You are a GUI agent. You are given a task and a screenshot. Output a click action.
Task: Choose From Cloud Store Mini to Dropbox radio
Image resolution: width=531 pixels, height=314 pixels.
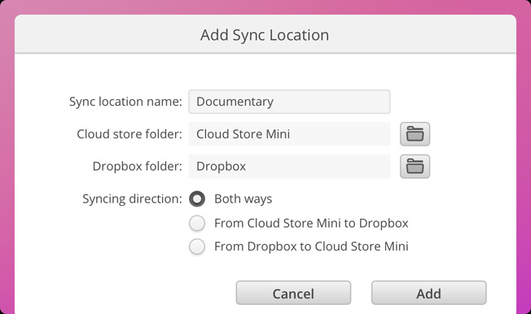coord(197,223)
